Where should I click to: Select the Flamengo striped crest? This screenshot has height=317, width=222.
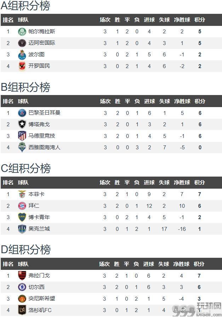(22, 276)
